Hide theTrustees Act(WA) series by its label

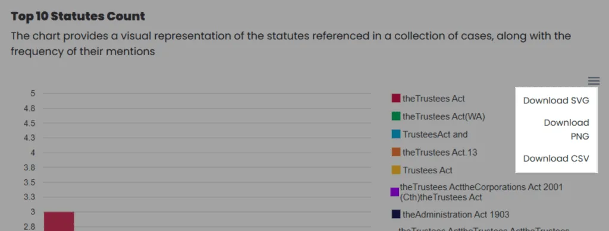(x=444, y=116)
